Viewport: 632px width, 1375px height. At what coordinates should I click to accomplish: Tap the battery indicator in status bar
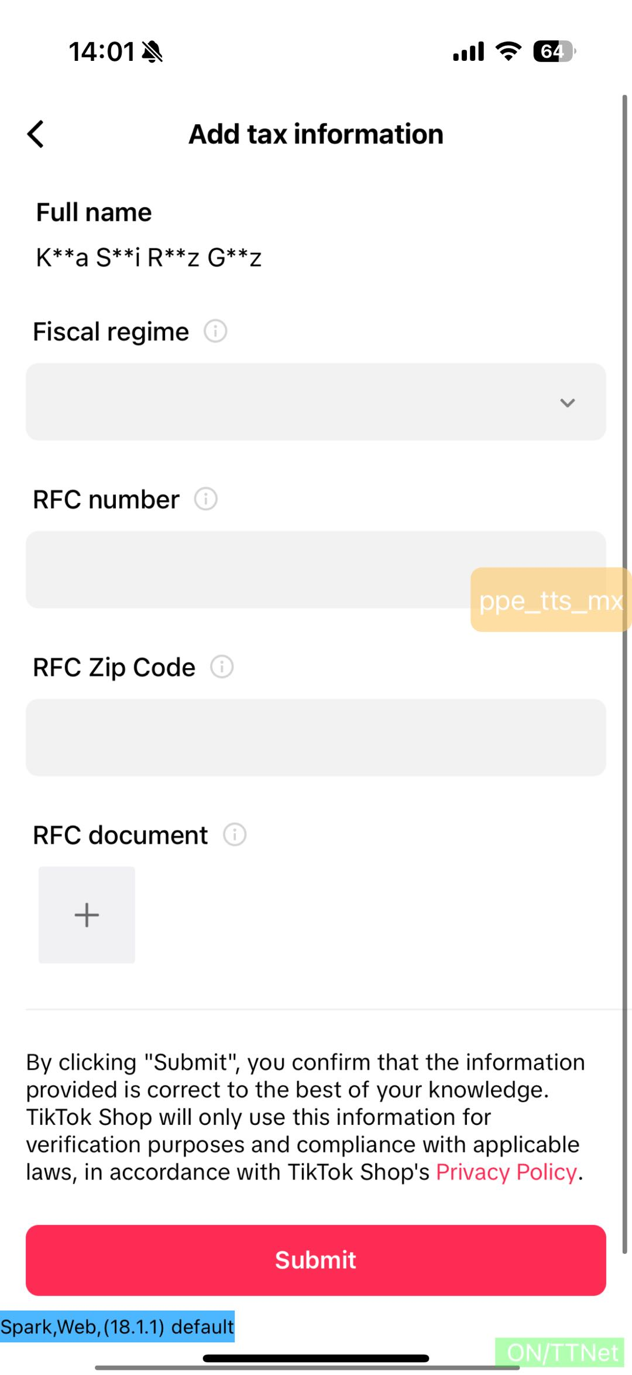pos(554,52)
